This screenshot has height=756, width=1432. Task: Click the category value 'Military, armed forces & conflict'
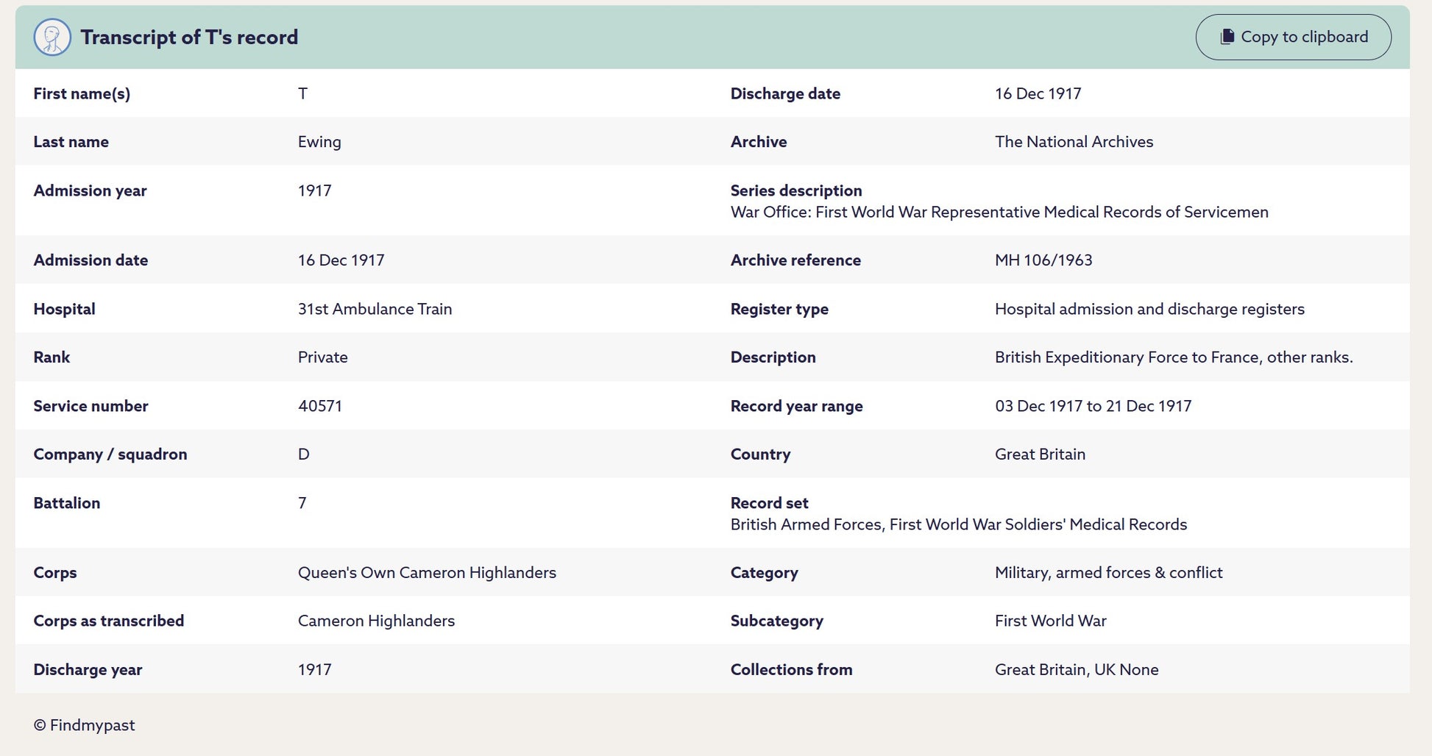[1108, 573]
